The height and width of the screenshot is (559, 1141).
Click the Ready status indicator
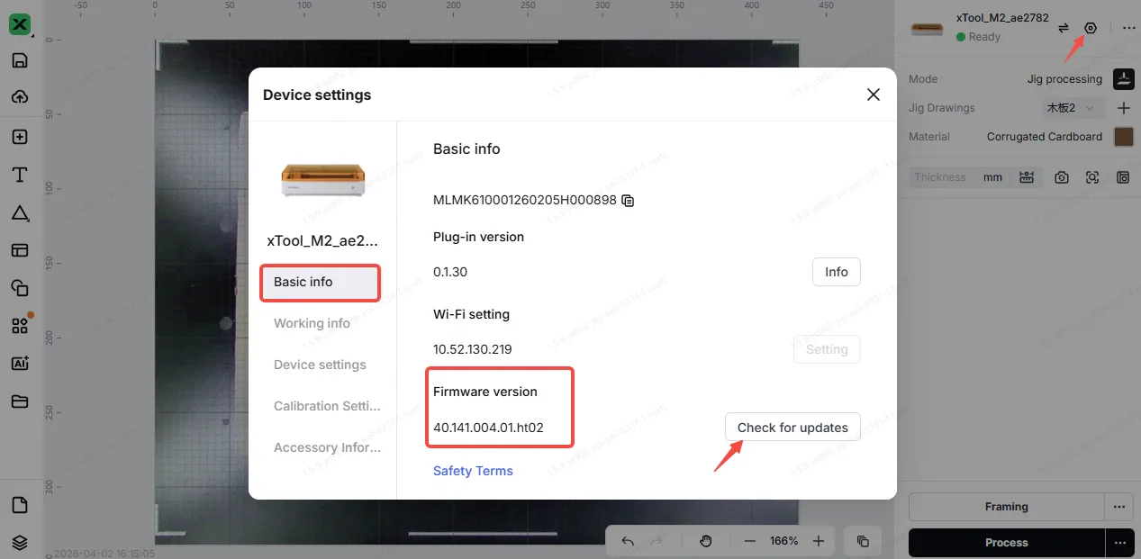(x=979, y=37)
